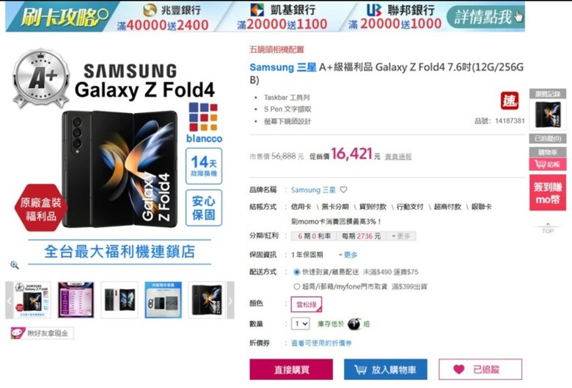This screenshot has height=388, width=572.
Task: Click the 揪好友拿現金 invite friends icon
Action: pos(42,333)
